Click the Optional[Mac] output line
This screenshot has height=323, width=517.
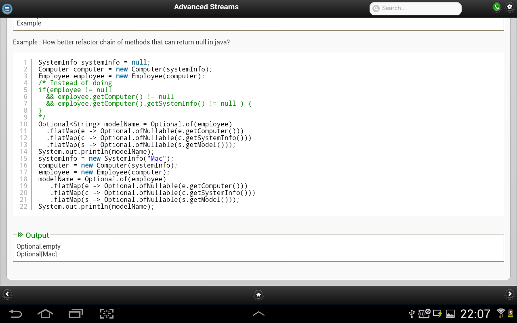(37, 254)
